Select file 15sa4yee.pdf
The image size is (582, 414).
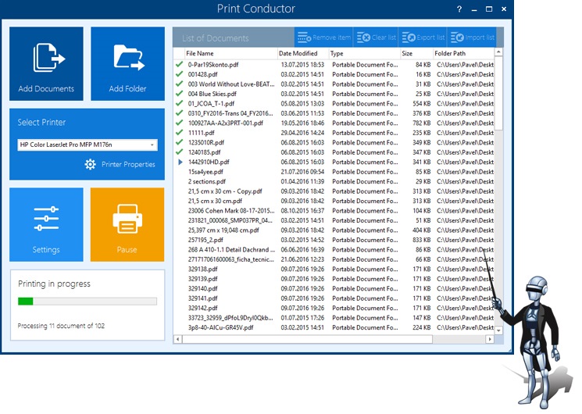(205, 172)
